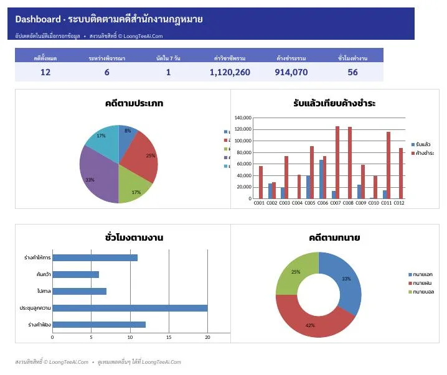Click the value 1 under นัดใน 7 วัน
The image size is (447, 375).
pos(168,72)
